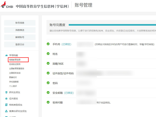Click the 已绑定 label next to 手机号
Screen dimensions: 156x117
(66, 44)
